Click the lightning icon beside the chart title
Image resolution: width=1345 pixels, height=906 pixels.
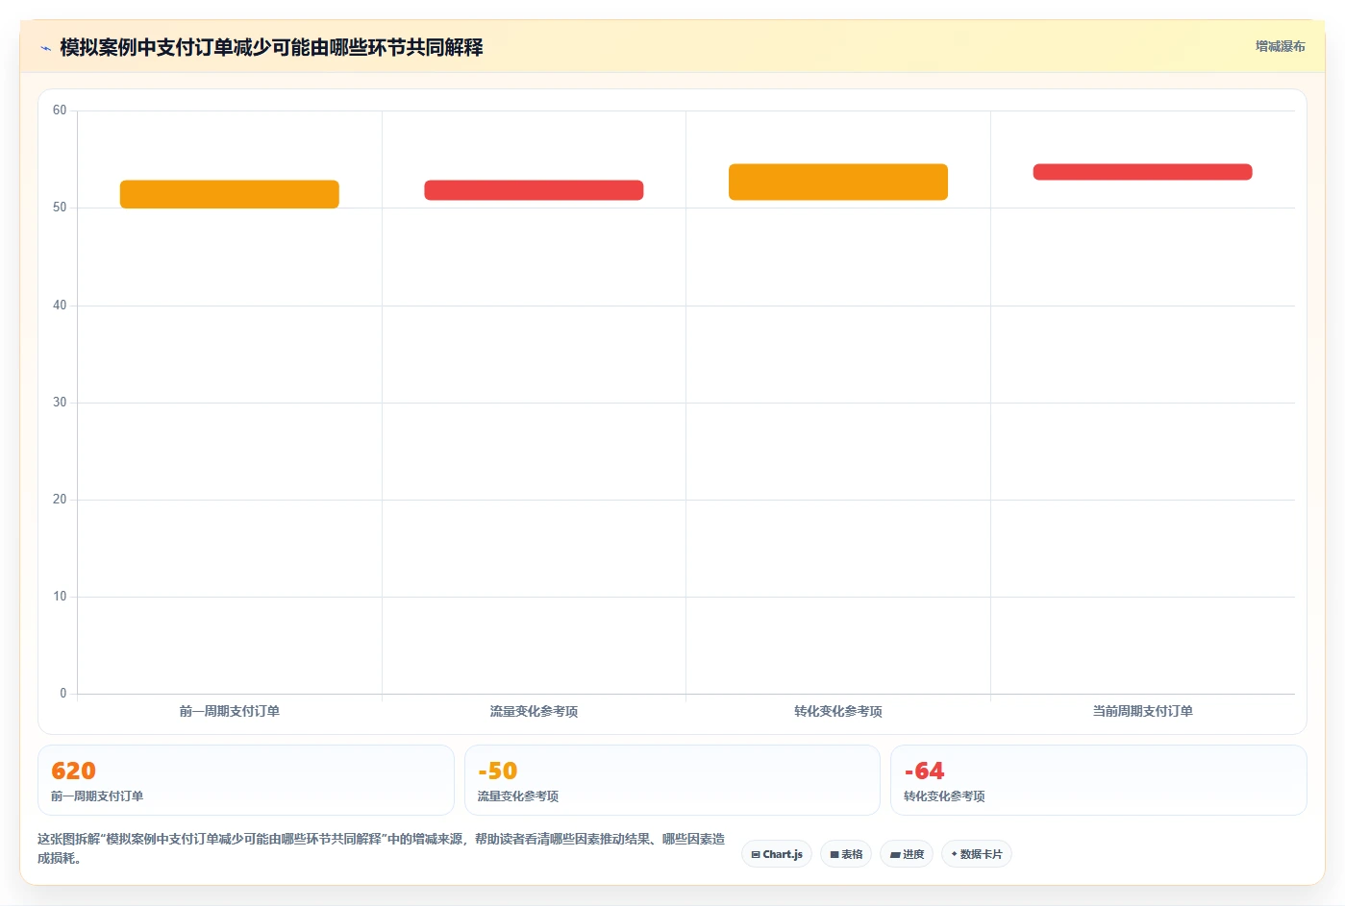coord(45,48)
